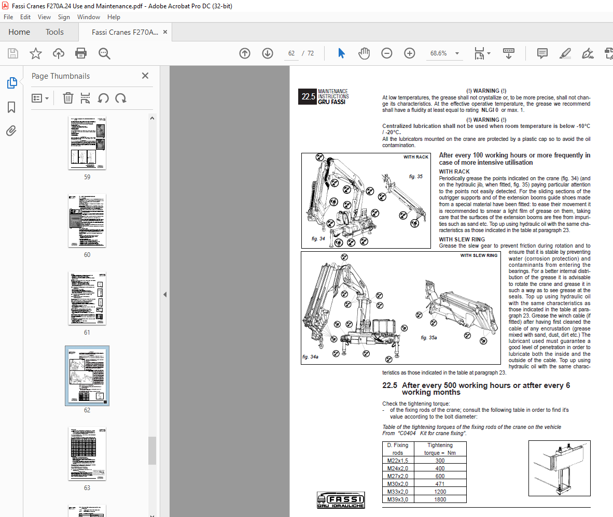The image size is (613, 517).
Task: Open thumbnail options dropdown menu
Action: tap(40, 98)
